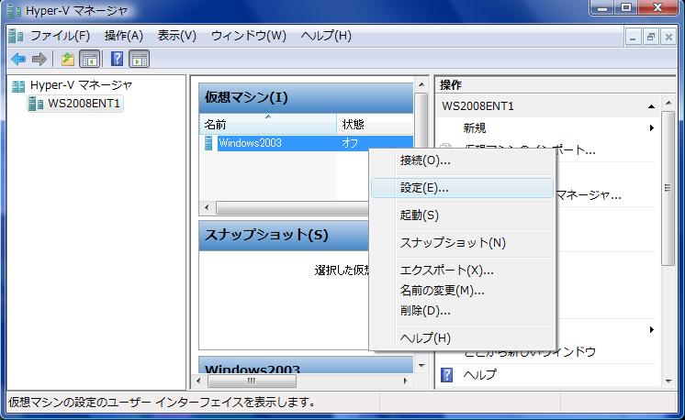Image resolution: width=685 pixels, height=420 pixels.
Task: Click the Up one level folder icon
Action: (68, 60)
